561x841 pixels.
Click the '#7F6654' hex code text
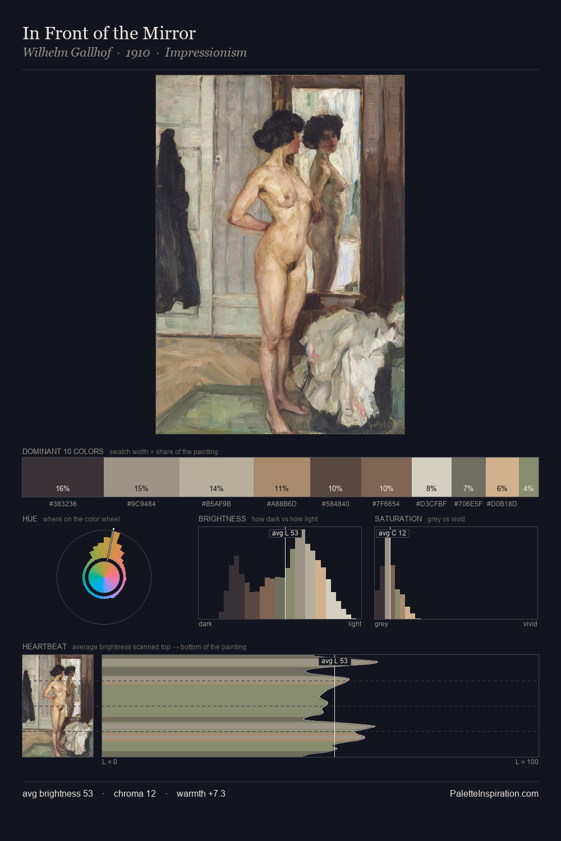386,504
